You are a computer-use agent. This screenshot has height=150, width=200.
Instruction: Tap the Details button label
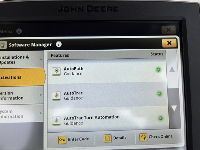pos(120,138)
